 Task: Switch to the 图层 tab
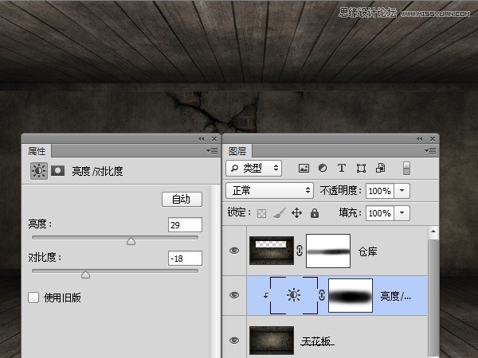pos(237,151)
